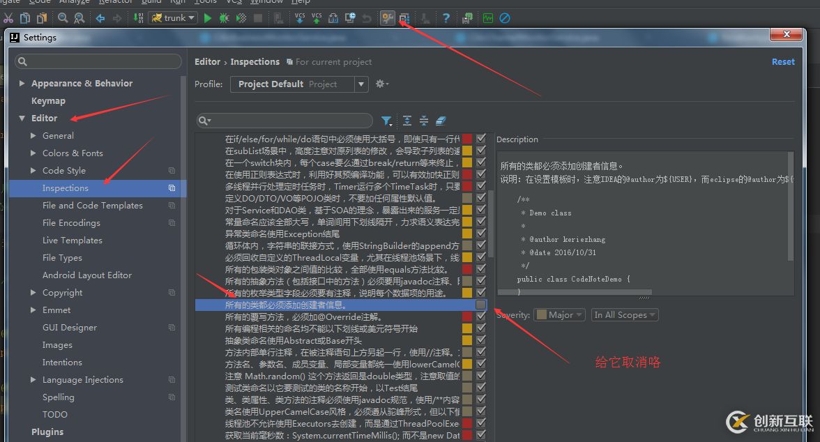The height and width of the screenshot is (442, 820).
Task: Click the Make Project build icon
Action: click(138, 18)
